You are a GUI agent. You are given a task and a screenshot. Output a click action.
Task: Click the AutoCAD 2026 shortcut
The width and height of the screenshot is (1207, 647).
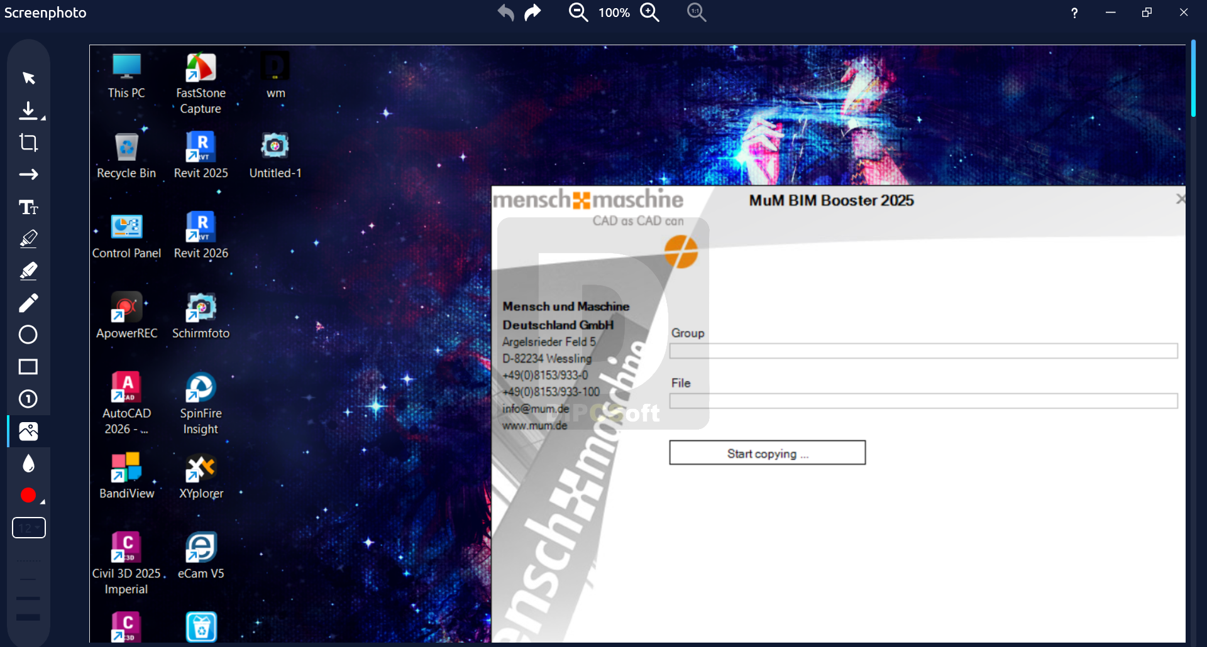(126, 404)
